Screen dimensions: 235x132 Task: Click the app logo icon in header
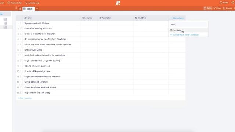pos(118,3)
